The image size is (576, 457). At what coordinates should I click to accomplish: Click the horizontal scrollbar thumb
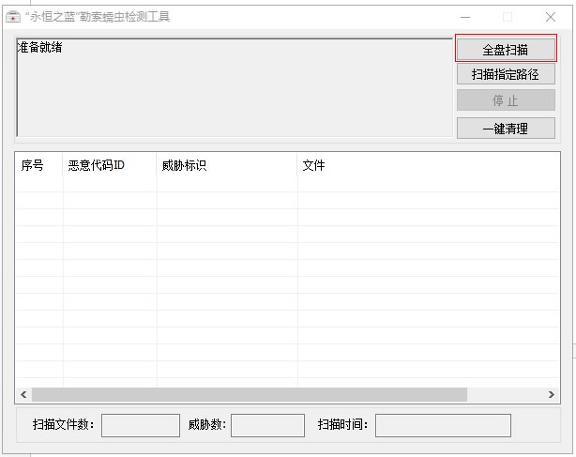click(x=250, y=394)
